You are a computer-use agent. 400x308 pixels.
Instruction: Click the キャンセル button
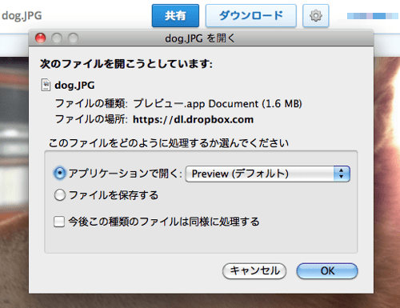[254, 271]
